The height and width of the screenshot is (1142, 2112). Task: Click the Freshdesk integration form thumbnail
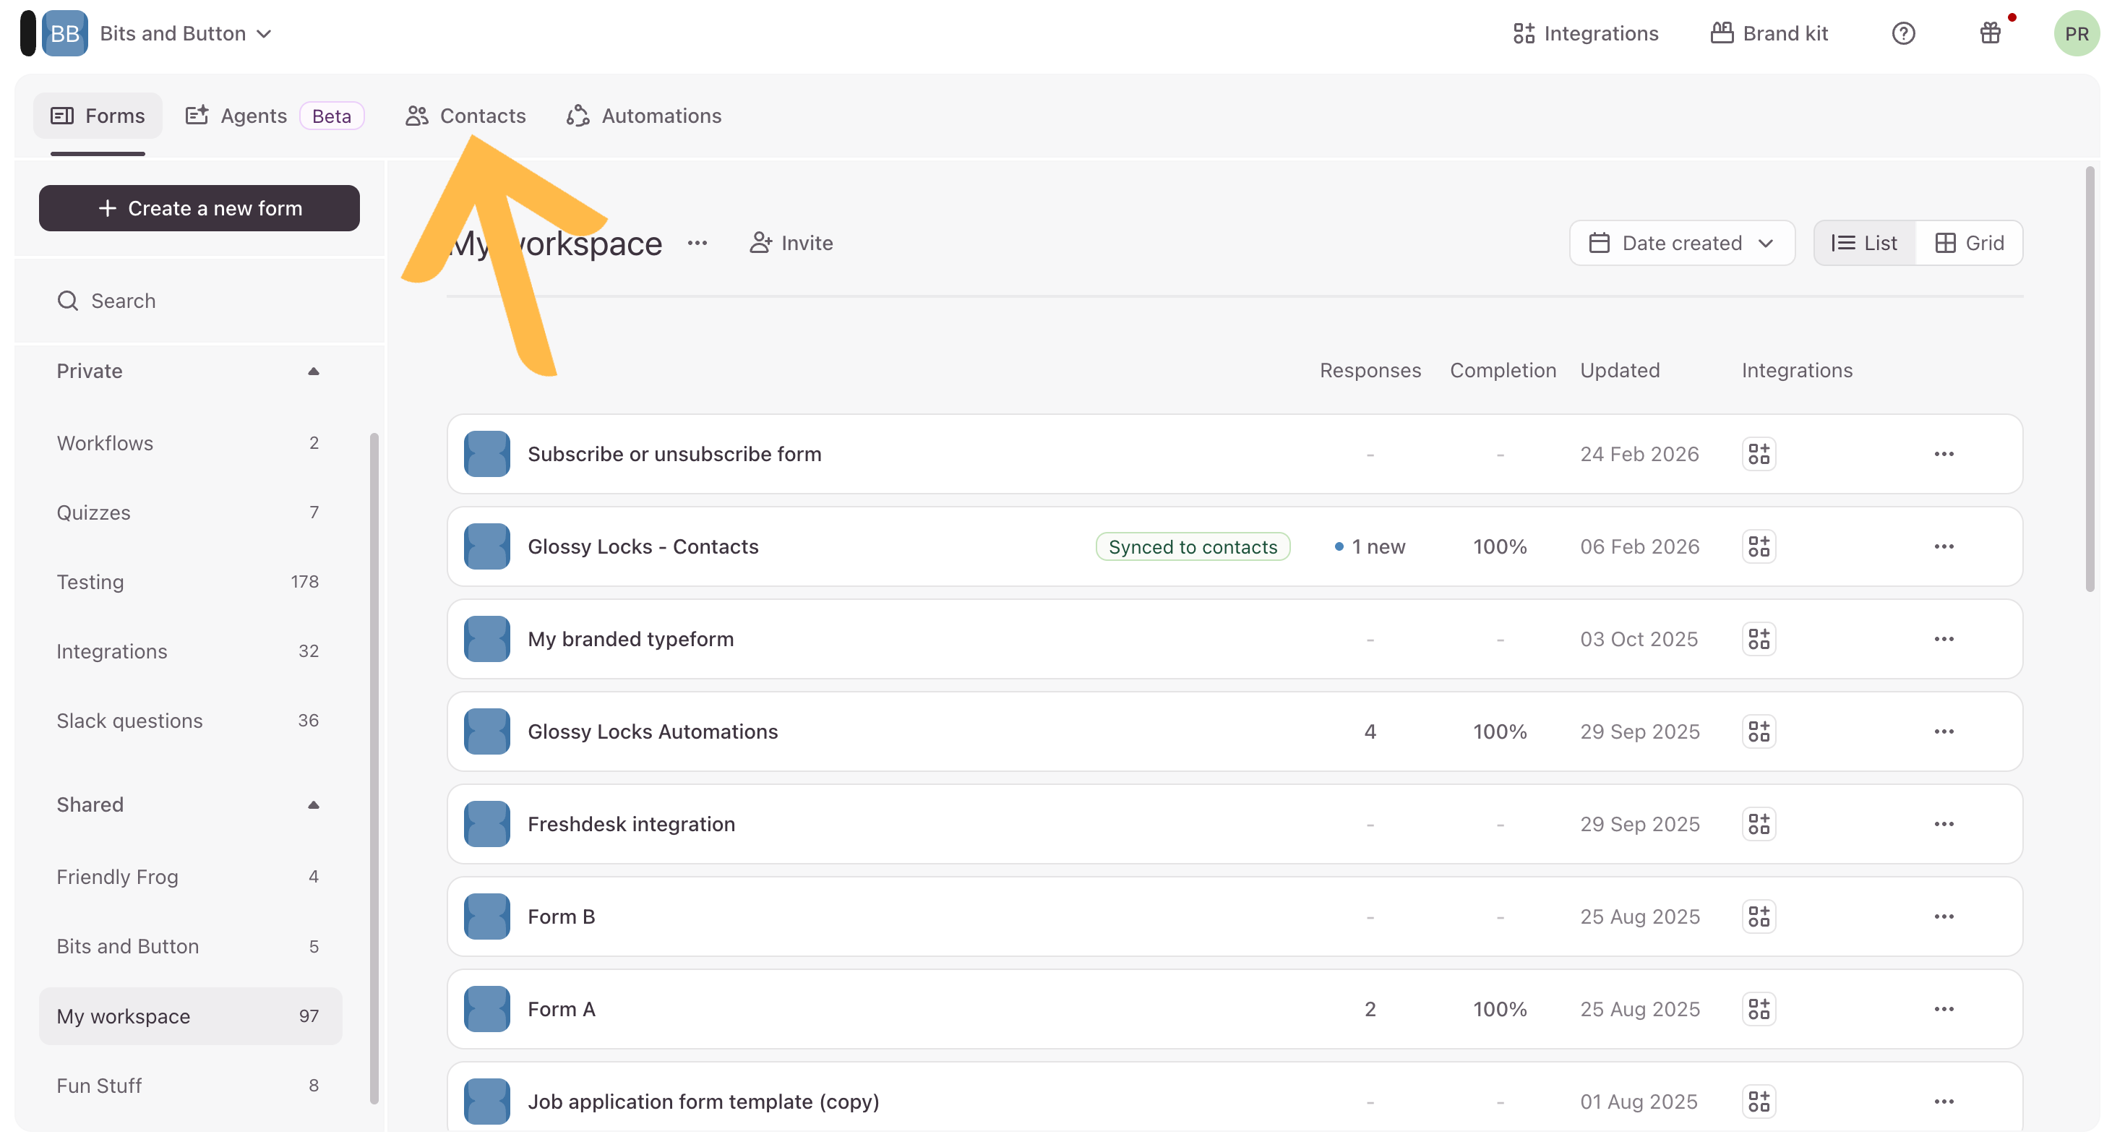click(x=487, y=824)
